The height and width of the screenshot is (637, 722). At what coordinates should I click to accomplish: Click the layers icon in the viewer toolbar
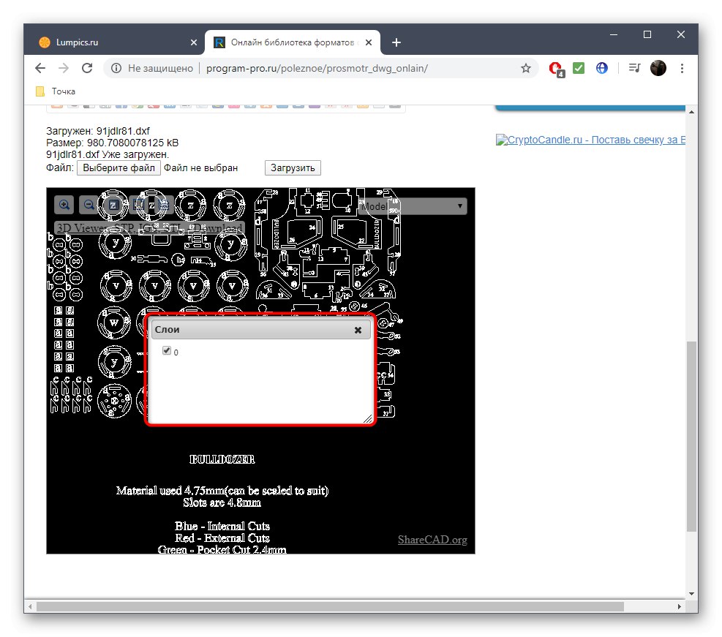tap(162, 205)
